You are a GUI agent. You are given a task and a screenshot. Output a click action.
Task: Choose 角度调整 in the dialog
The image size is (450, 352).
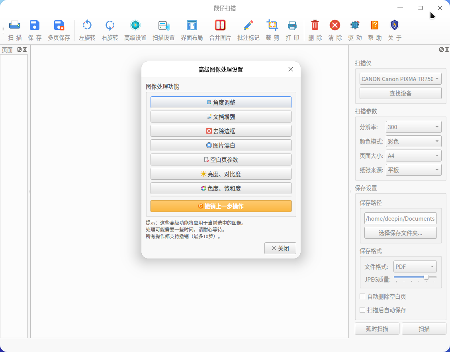(221, 102)
